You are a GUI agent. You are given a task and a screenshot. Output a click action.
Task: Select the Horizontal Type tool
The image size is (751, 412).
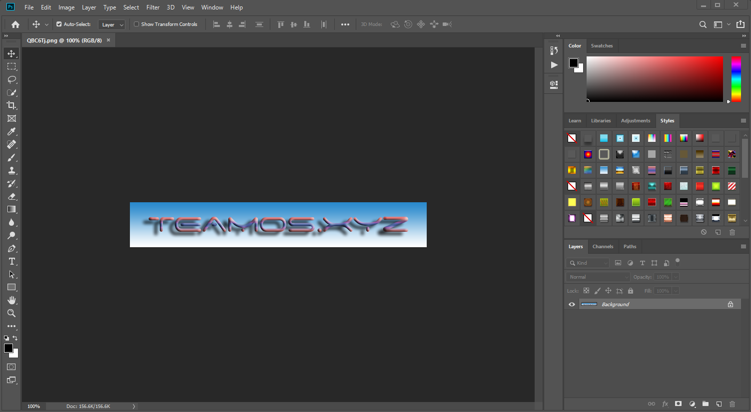(11, 261)
